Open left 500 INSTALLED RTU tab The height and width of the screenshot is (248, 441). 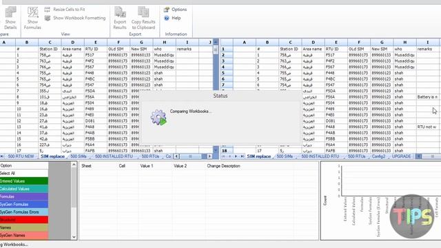[113, 156]
